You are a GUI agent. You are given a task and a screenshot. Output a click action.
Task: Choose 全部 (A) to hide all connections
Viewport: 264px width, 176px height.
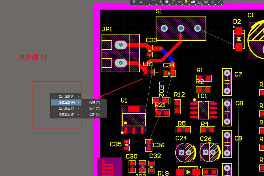(x=95, y=114)
